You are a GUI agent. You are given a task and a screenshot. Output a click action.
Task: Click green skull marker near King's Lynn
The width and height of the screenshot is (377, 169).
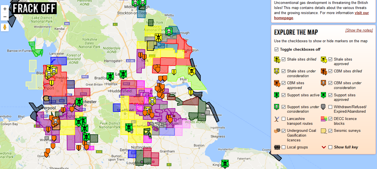(225, 163)
